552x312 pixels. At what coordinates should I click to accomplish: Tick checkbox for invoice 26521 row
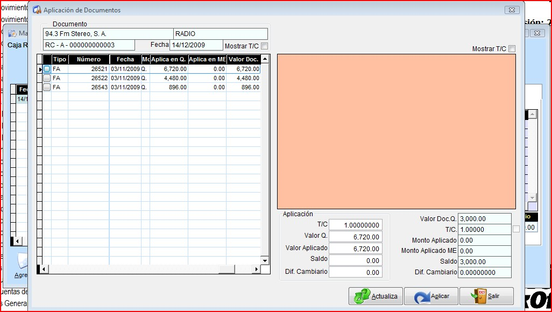pyautogui.click(x=47, y=69)
